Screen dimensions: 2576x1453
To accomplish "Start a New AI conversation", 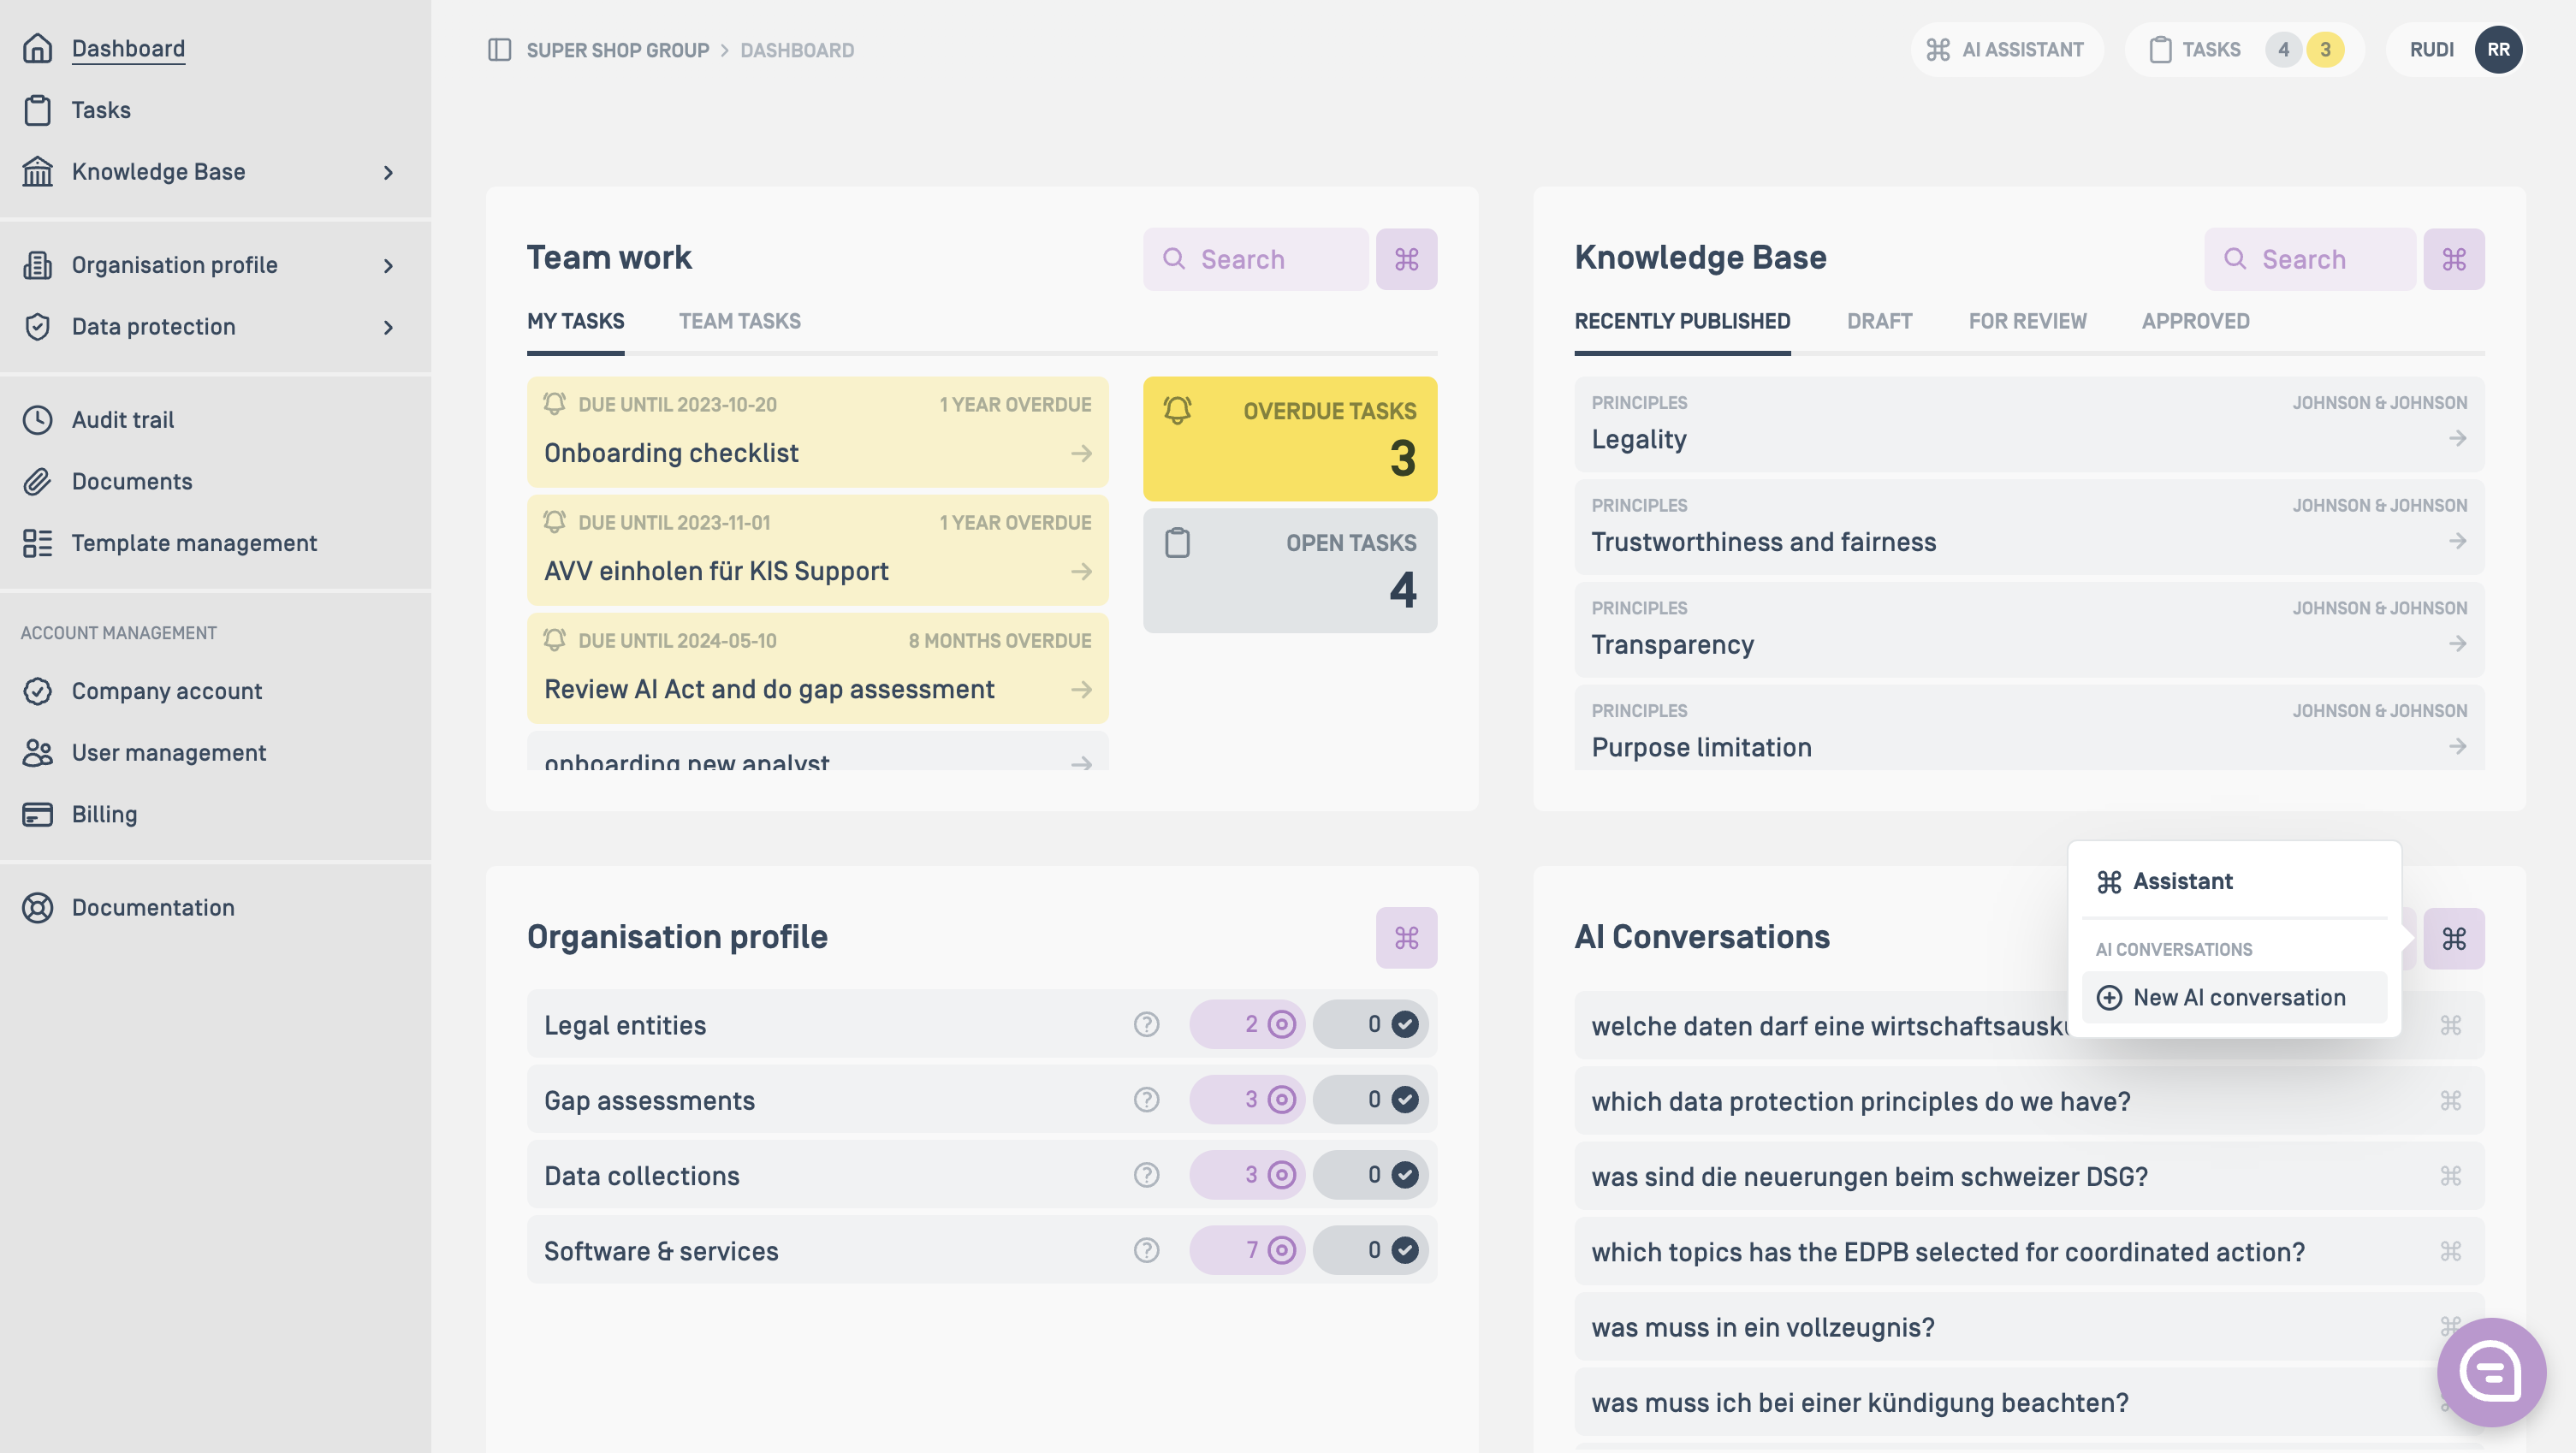I will click(x=2234, y=997).
